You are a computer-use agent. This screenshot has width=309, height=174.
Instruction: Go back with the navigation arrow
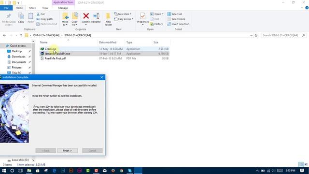click(4, 35)
